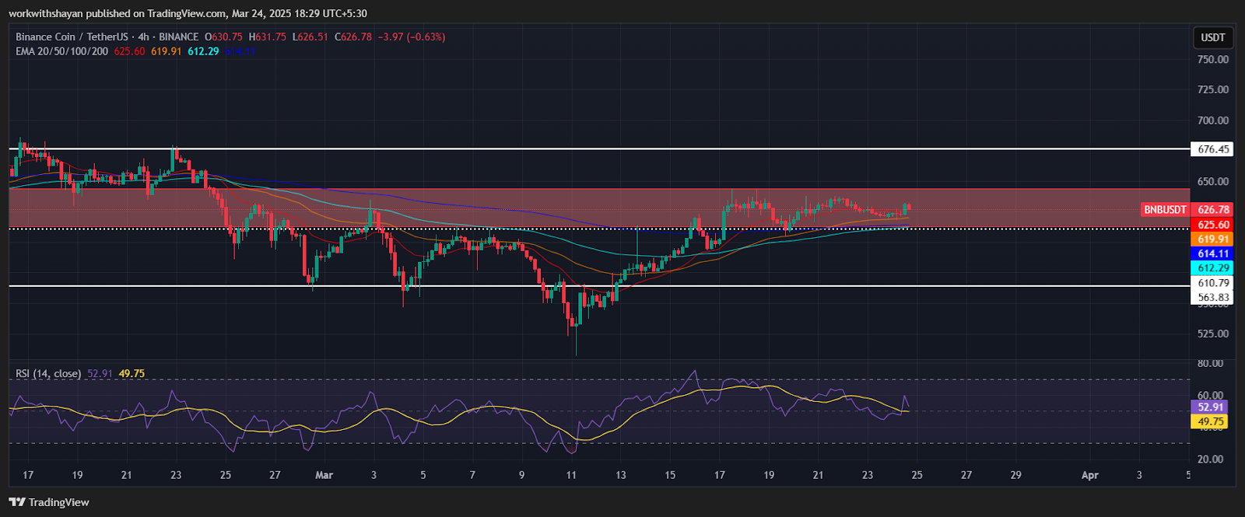Open the USDT currency selector
1245x517 pixels.
point(1212,37)
